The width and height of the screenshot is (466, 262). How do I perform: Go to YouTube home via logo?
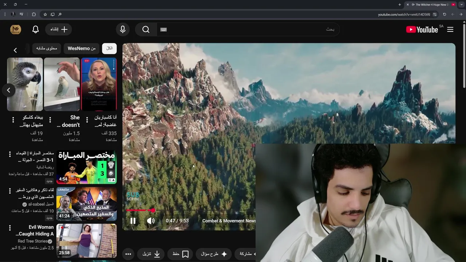pyautogui.click(x=422, y=29)
